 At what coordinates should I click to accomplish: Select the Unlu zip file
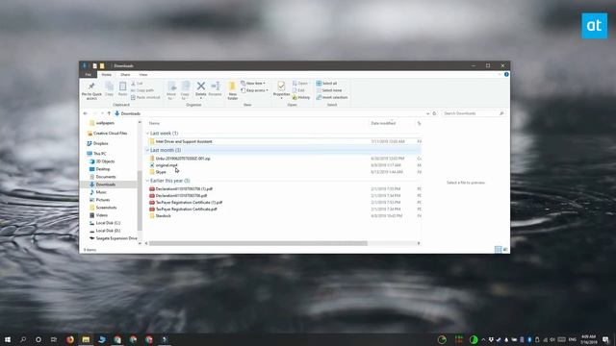pos(183,159)
